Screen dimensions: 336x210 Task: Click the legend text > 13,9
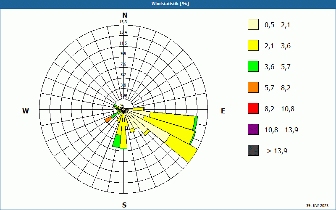[277, 151]
